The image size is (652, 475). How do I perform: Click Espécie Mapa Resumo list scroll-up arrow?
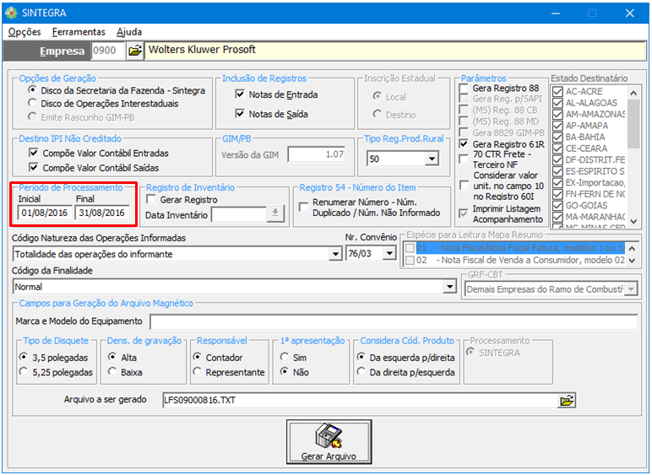click(632, 248)
